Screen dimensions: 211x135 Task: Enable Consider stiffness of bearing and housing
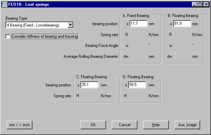tap(8, 36)
